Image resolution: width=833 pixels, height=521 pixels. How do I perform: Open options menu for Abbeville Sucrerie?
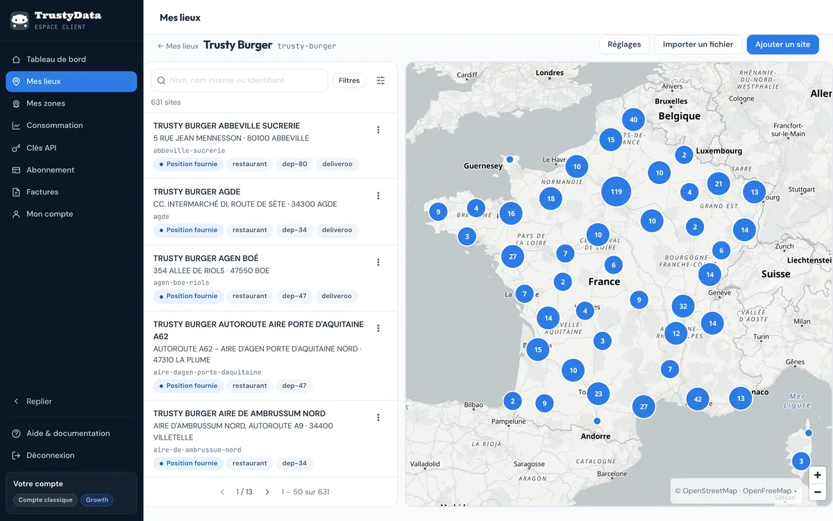[378, 130]
